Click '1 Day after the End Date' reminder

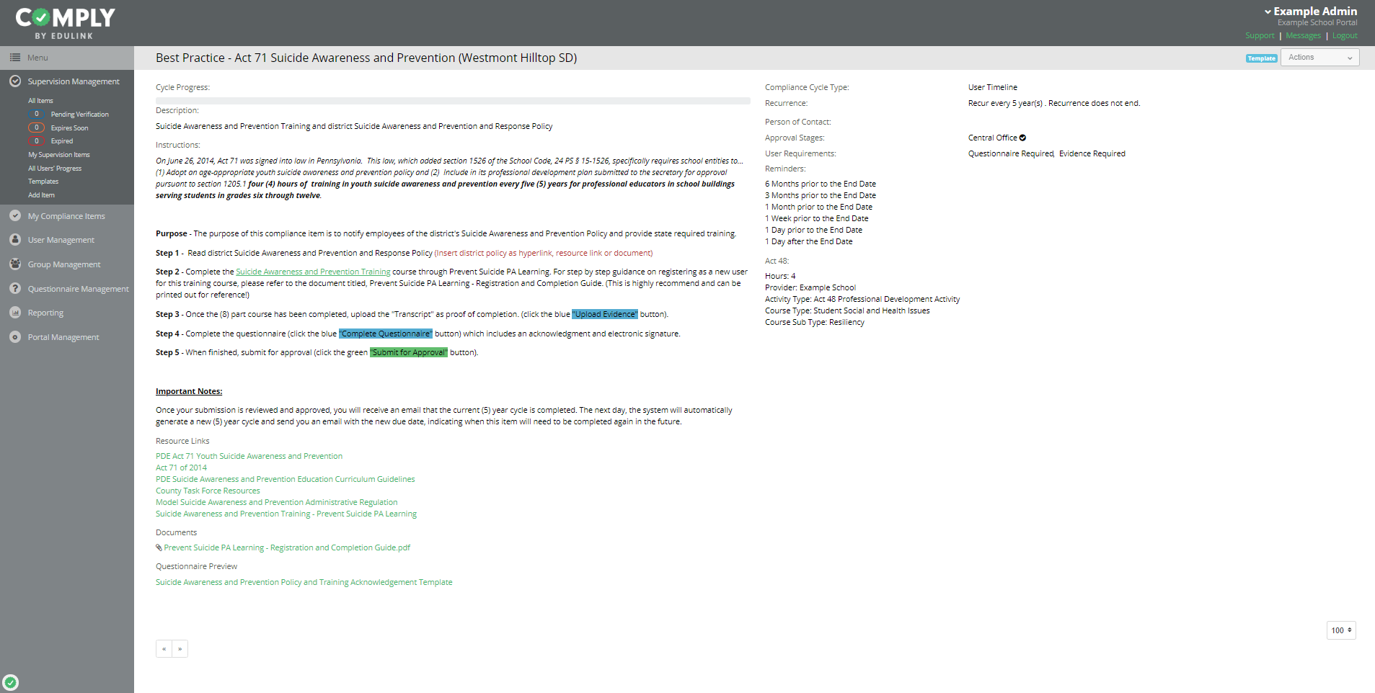(x=809, y=241)
